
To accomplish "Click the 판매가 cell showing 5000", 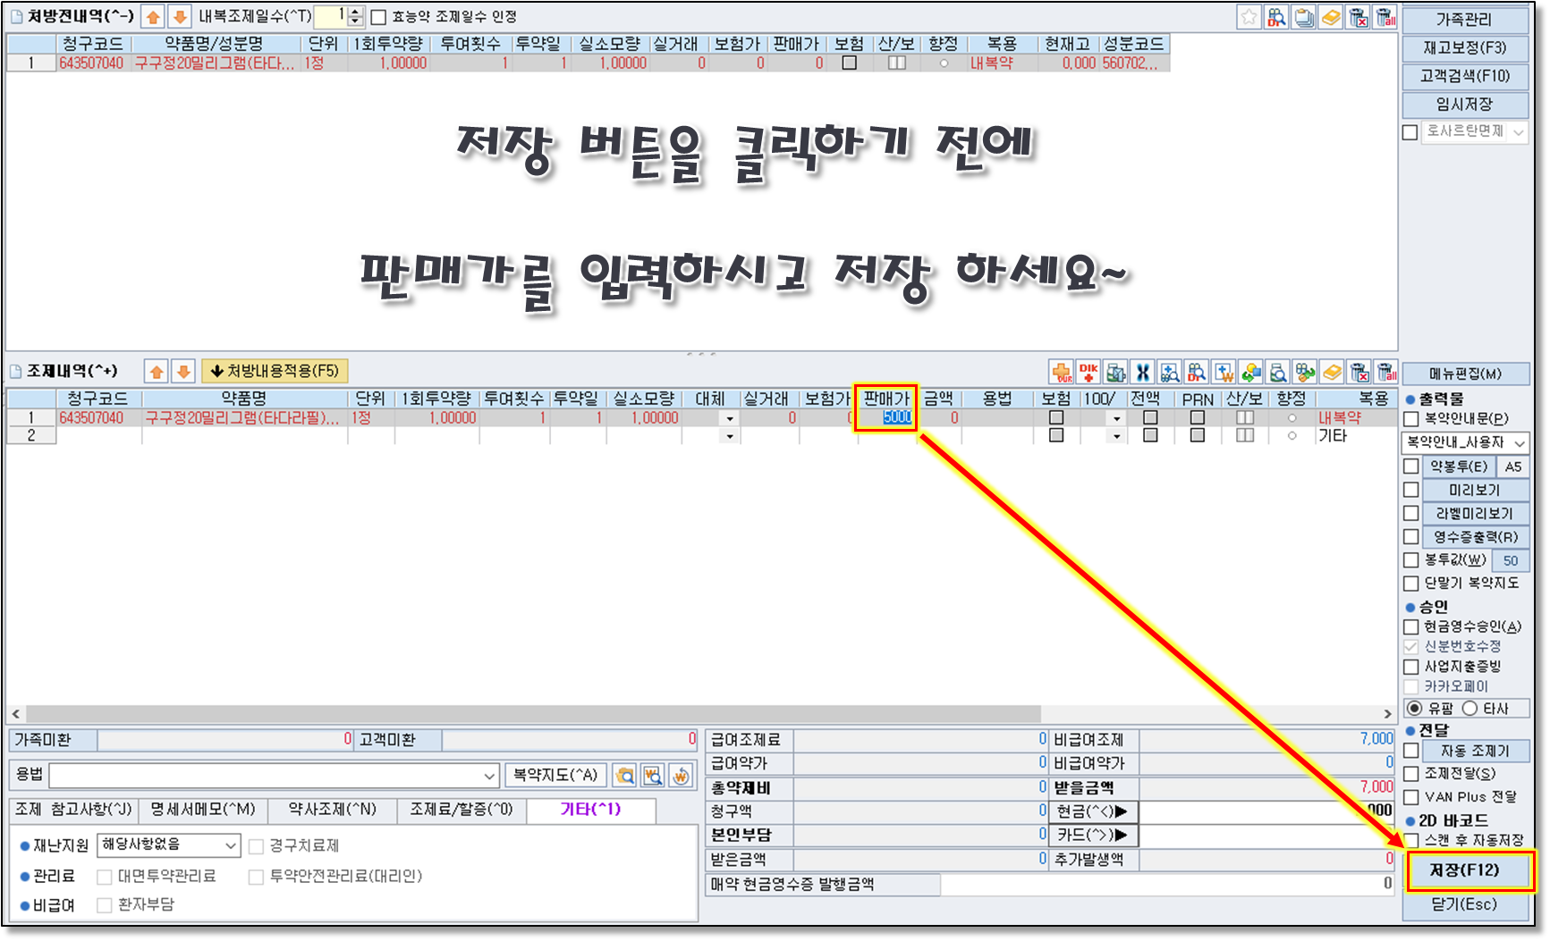I will (886, 417).
